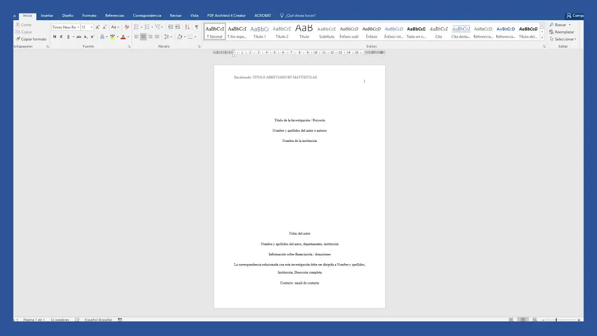Open the Formato tab
The image size is (597, 336).
tap(90, 15)
